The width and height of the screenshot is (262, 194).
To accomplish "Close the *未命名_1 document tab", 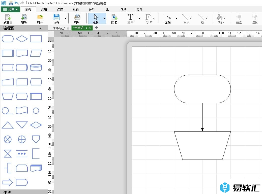I will pyautogui.click(x=90, y=28).
